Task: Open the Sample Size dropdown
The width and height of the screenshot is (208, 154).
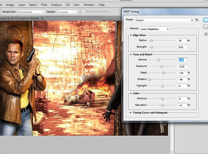Action: point(31,12)
